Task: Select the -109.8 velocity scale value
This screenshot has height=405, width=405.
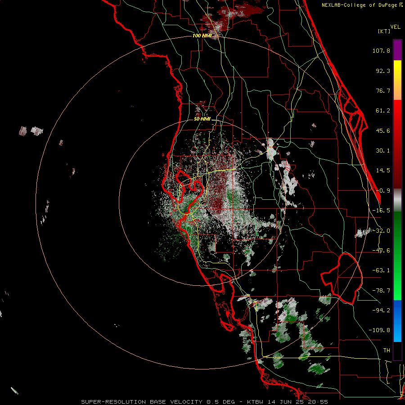Action: (x=379, y=330)
